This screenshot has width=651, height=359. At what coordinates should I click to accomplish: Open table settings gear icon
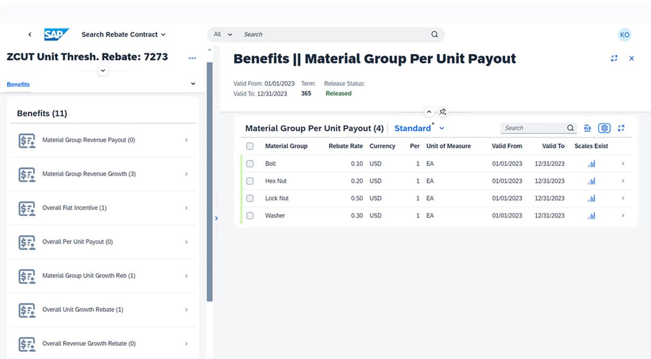(x=604, y=128)
